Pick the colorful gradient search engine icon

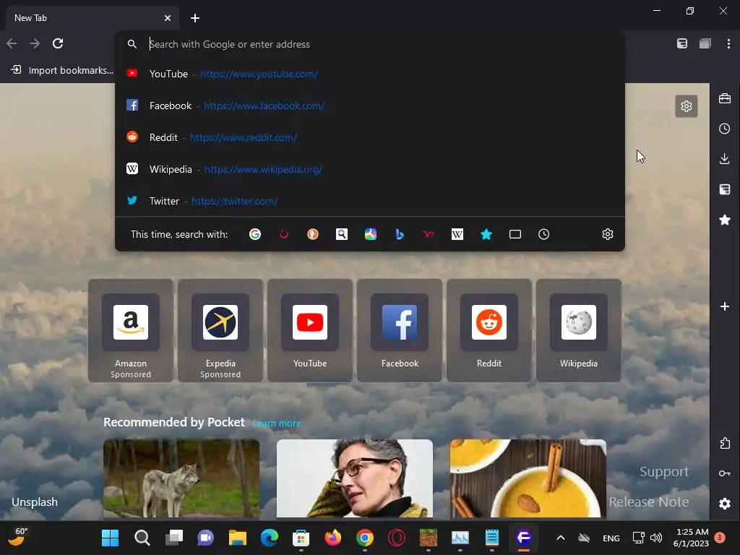[x=371, y=234]
